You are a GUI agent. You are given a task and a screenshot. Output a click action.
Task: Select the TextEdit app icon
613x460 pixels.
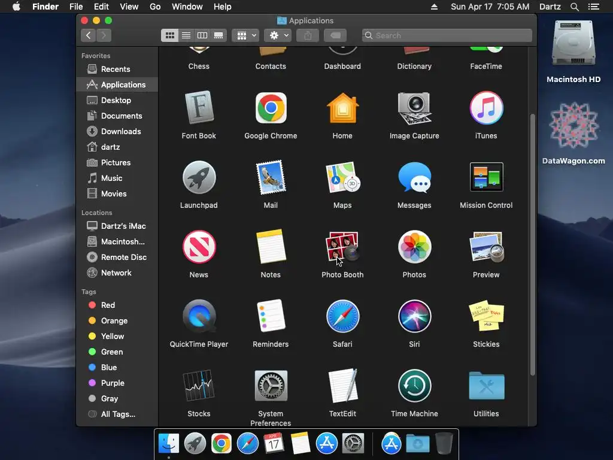click(342, 385)
